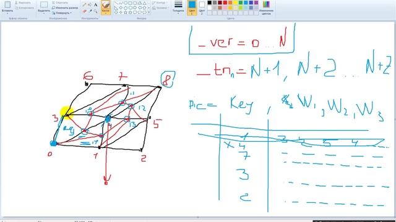
Task: Select the Magnifier zoom tool
Action: coord(96,11)
